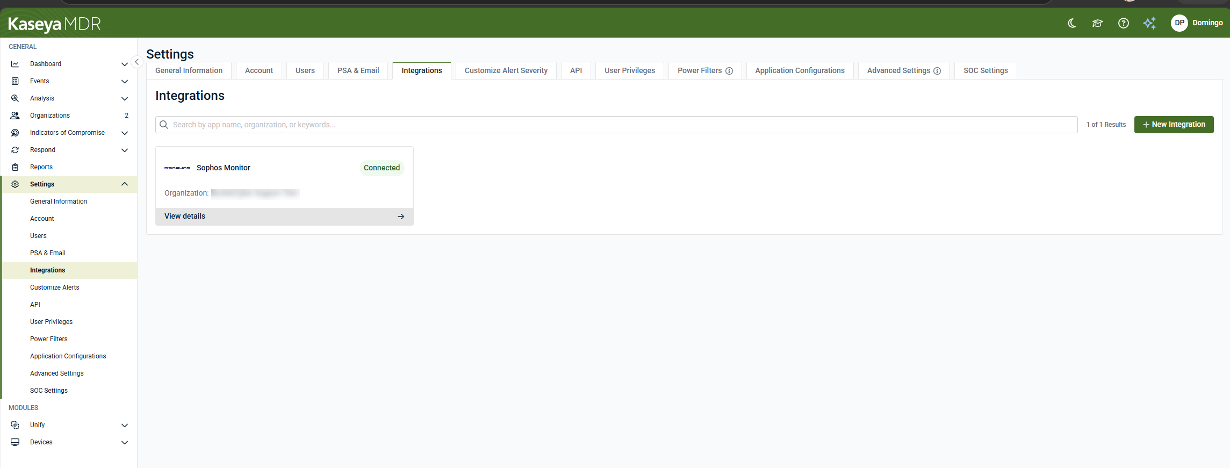Expand the Unify module chevron
This screenshot has height=468, width=1230.
125,425
